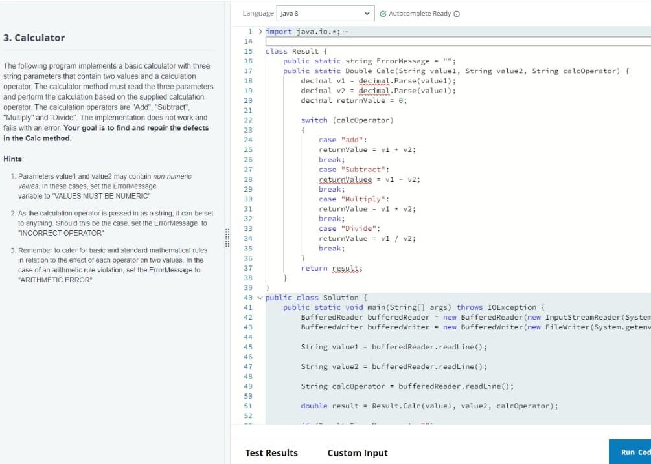Click the panel divider drag handle
The height and width of the screenshot is (464, 651).
(227, 238)
